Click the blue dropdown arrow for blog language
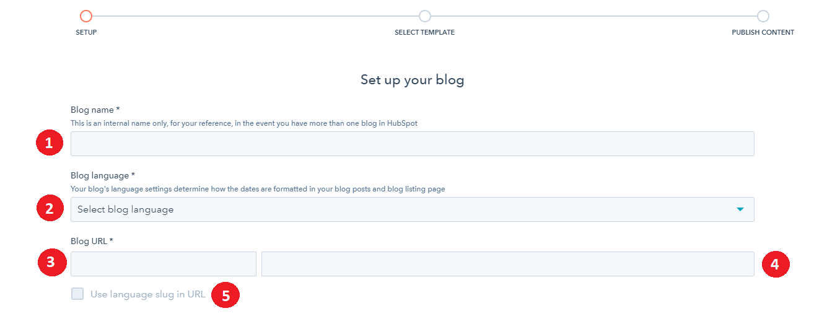Viewport: 814px width, 329px height. coord(740,209)
